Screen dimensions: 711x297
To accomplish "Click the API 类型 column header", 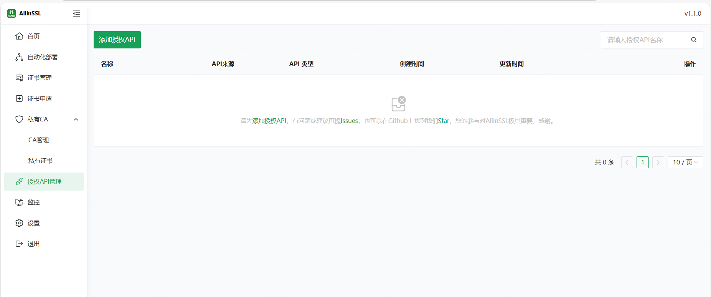I will click(x=301, y=64).
